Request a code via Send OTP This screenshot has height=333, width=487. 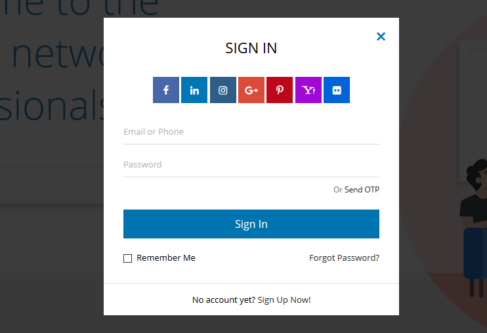362,190
